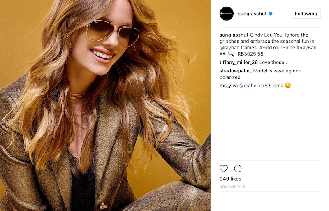Toggle the Following button
The height and width of the screenshot is (211, 329).
pos(306,14)
